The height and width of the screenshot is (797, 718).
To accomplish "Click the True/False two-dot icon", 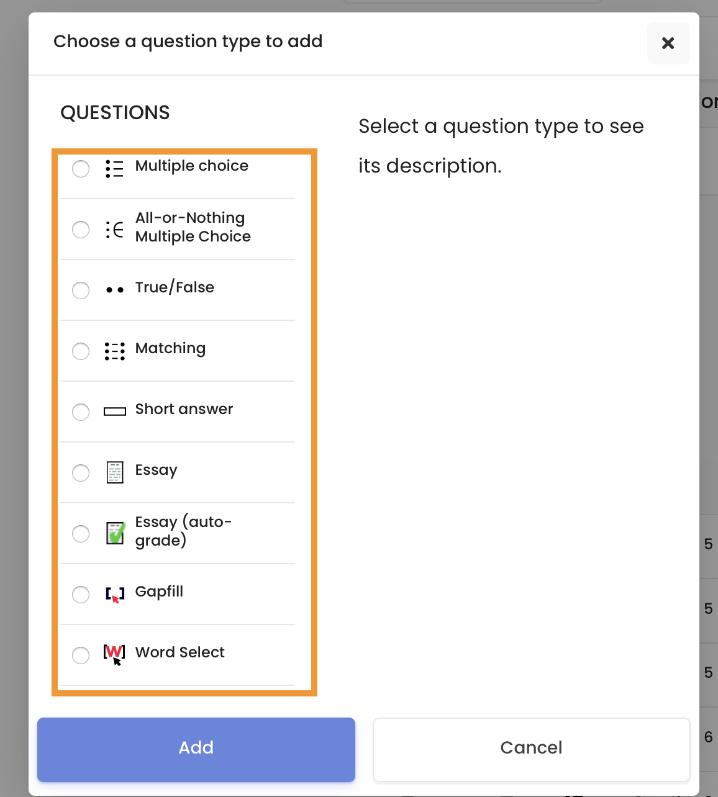I will [114, 290].
